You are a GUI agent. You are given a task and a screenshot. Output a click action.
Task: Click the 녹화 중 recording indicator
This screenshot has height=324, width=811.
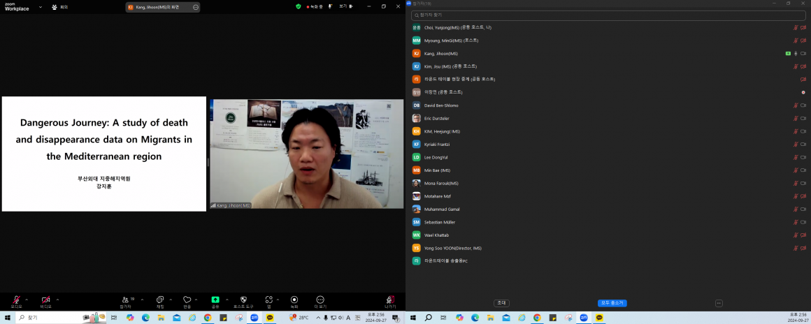pyautogui.click(x=315, y=7)
